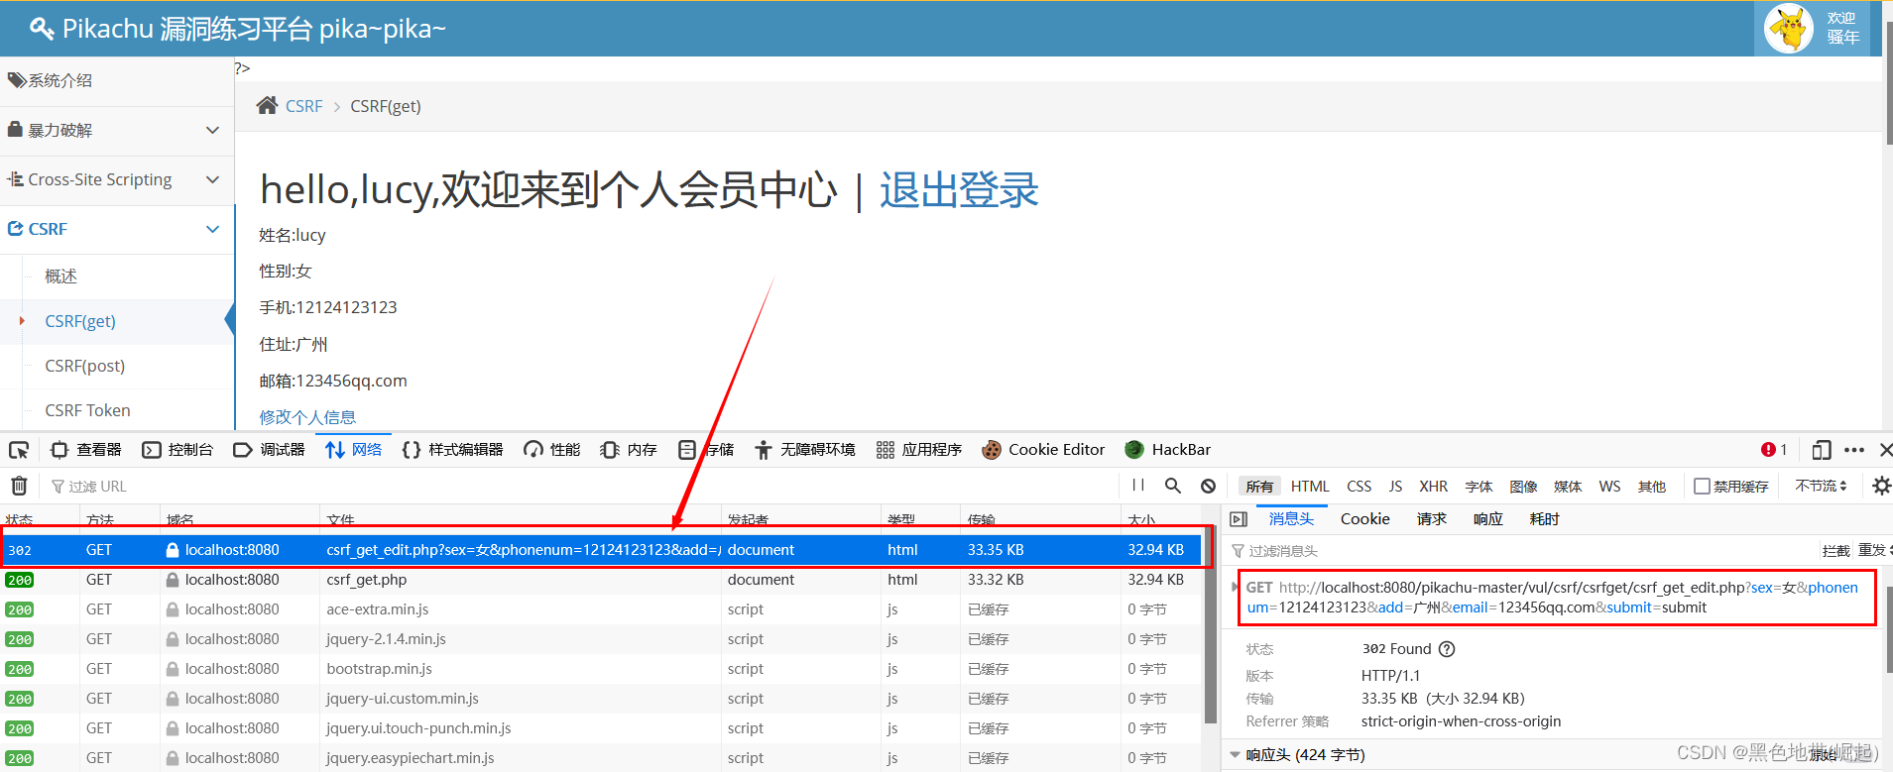
Task: Pause network recording with pause icon
Action: coord(1138,486)
